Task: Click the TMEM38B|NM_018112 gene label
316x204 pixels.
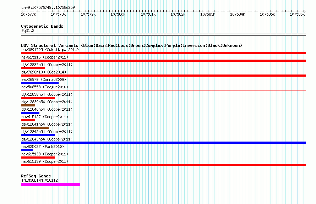Action: (x=39, y=180)
